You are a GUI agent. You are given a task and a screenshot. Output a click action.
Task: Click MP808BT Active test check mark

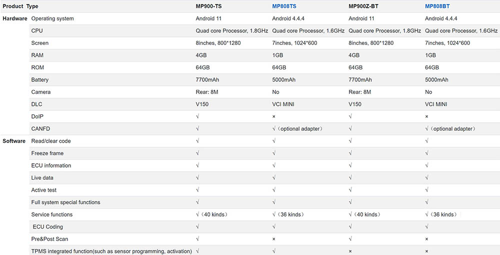[427, 190]
